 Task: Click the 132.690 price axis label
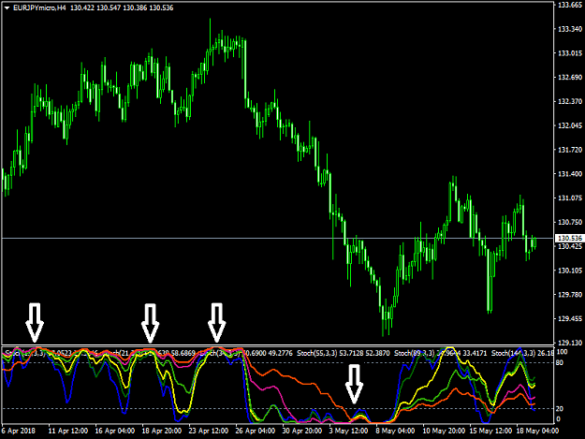(569, 77)
